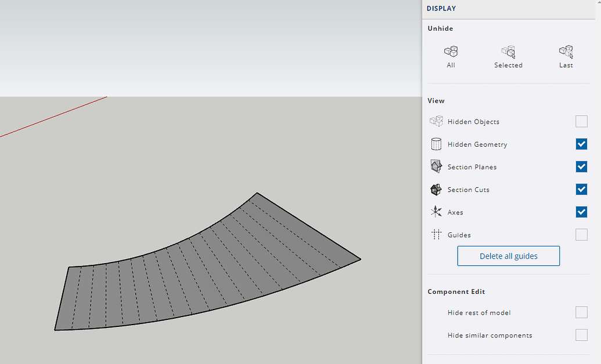Click the Unhide Selected icon
The image size is (601, 364).
(x=508, y=51)
